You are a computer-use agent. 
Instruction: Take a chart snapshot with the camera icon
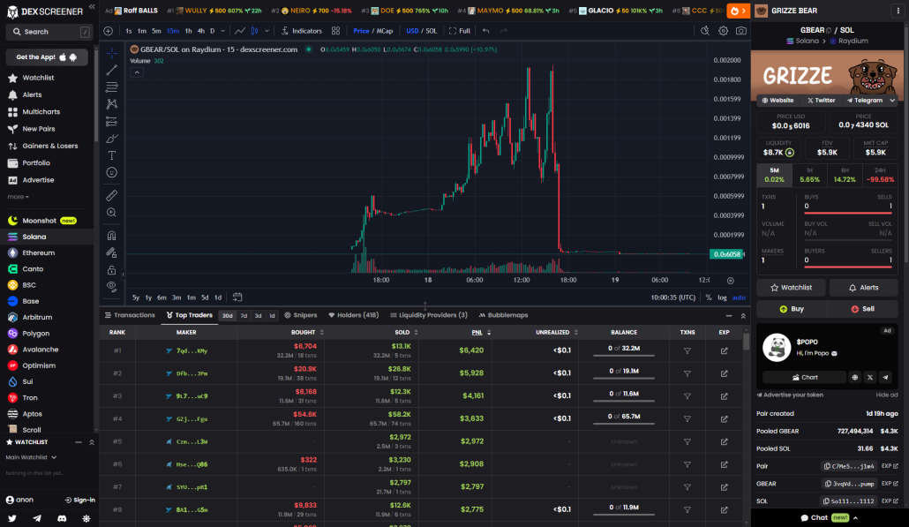pyautogui.click(x=740, y=29)
